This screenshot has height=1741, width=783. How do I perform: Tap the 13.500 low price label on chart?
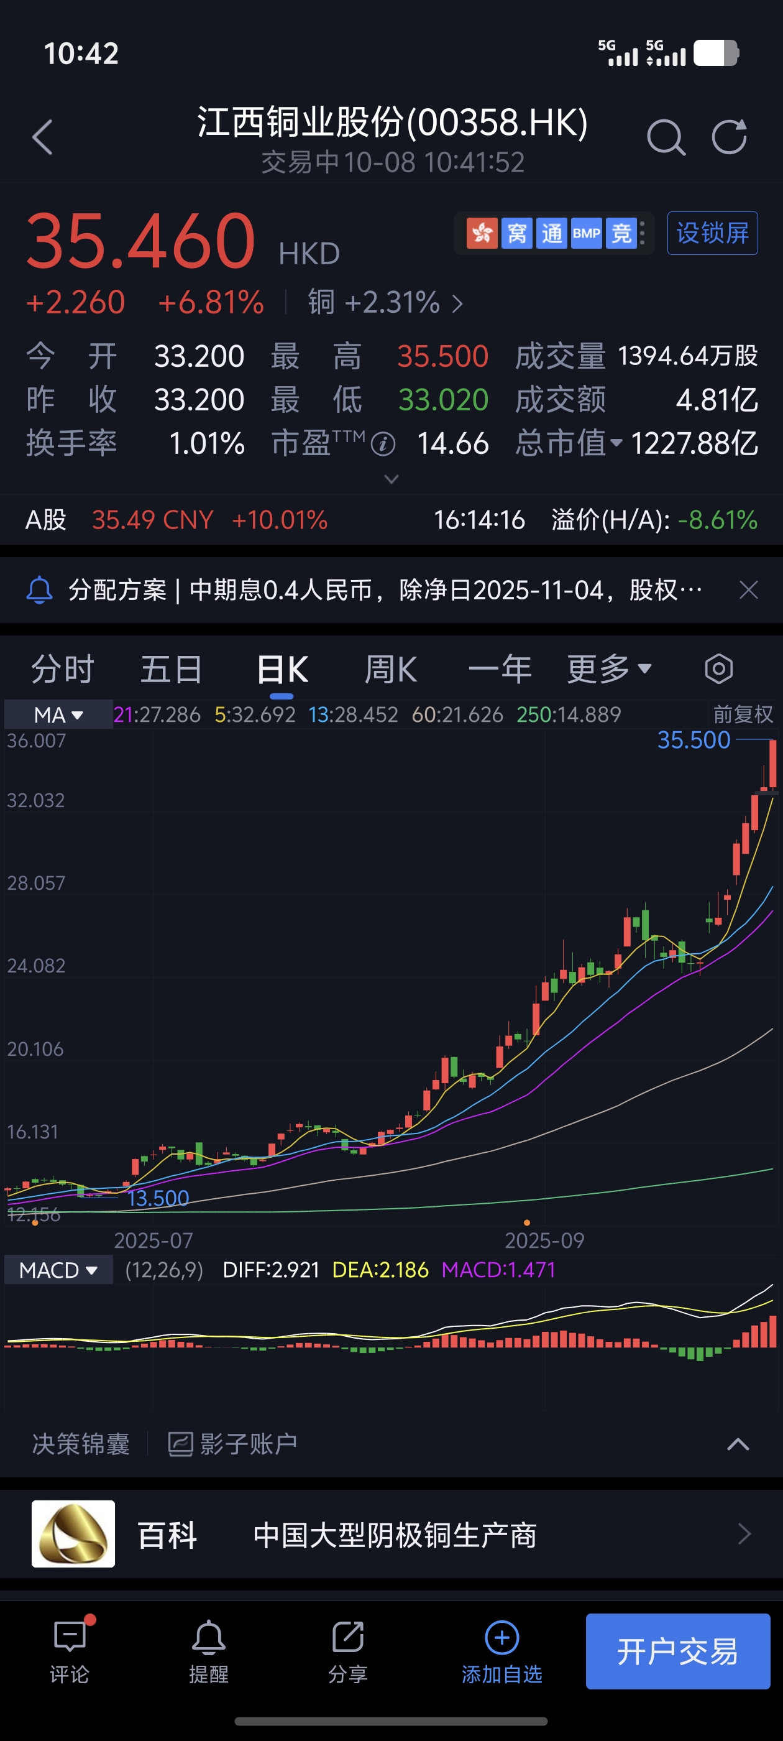coord(158,1198)
